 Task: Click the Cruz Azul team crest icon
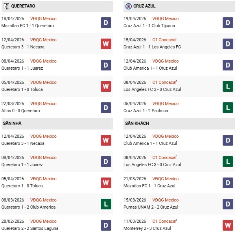tap(129, 6)
